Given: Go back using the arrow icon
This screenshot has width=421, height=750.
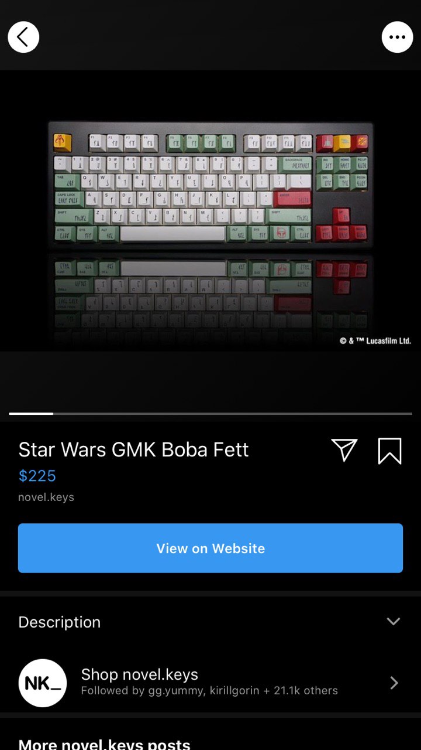Looking at the screenshot, I should 23,37.
